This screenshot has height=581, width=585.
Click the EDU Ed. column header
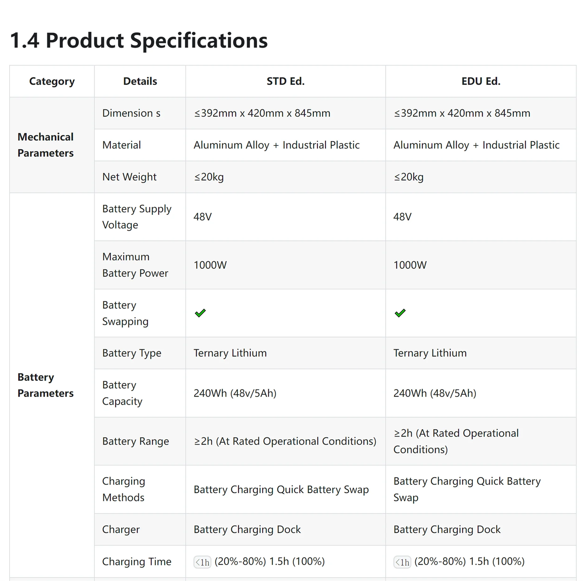click(x=481, y=81)
